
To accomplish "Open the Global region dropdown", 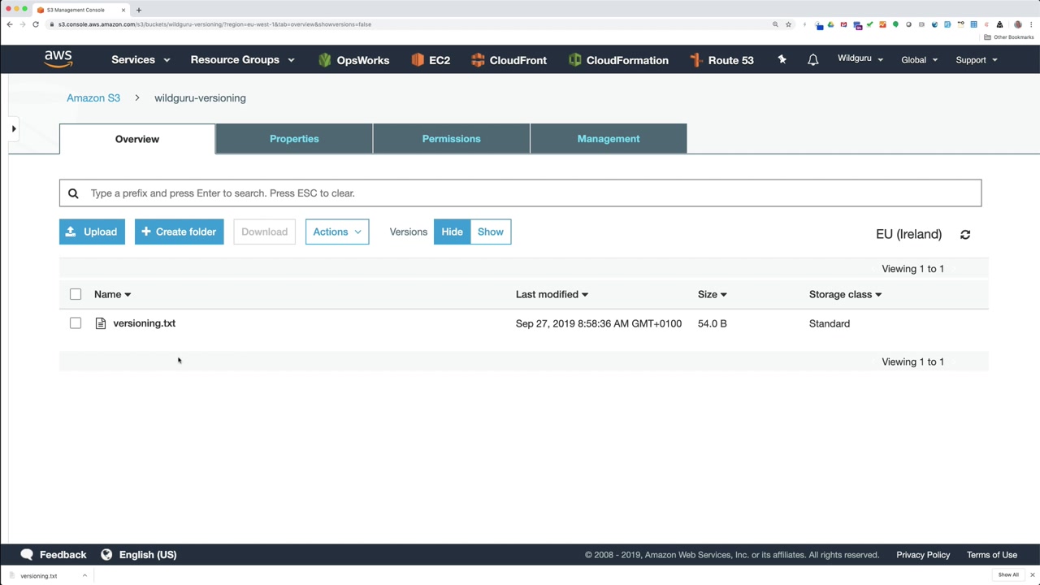I will coord(920,60).
